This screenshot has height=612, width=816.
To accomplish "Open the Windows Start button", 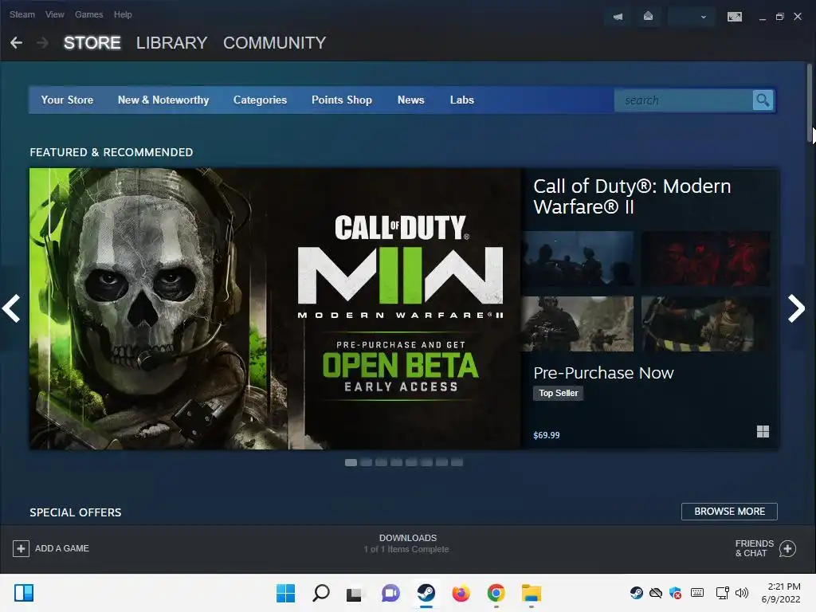I will [285, 593].
